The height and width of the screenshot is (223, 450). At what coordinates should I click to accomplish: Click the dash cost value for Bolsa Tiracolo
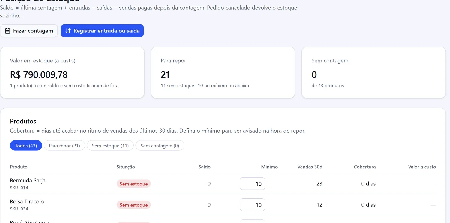tap(433, 205)
